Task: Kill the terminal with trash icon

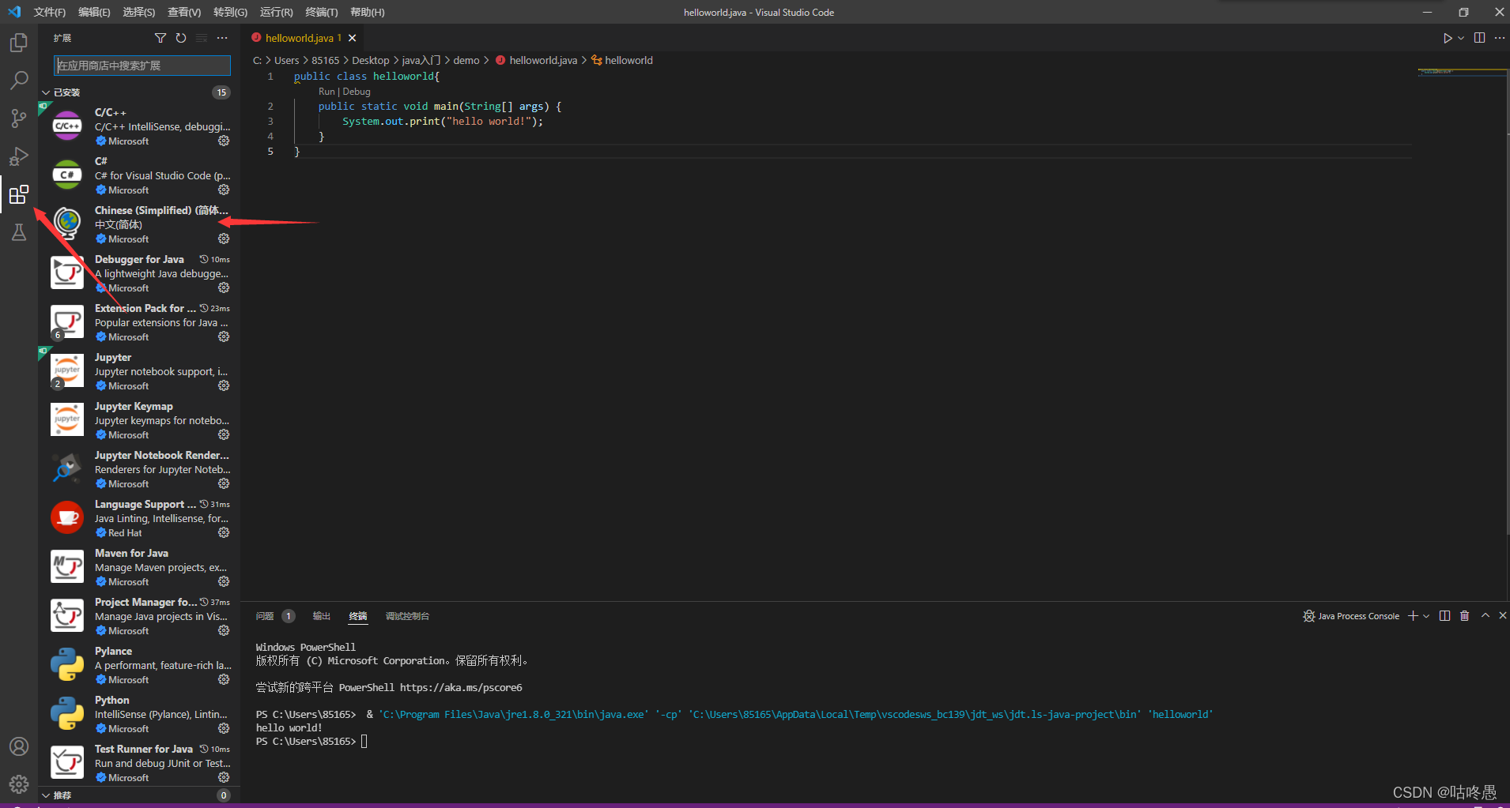Action: pyautogui.click(x=1464, y=616)
